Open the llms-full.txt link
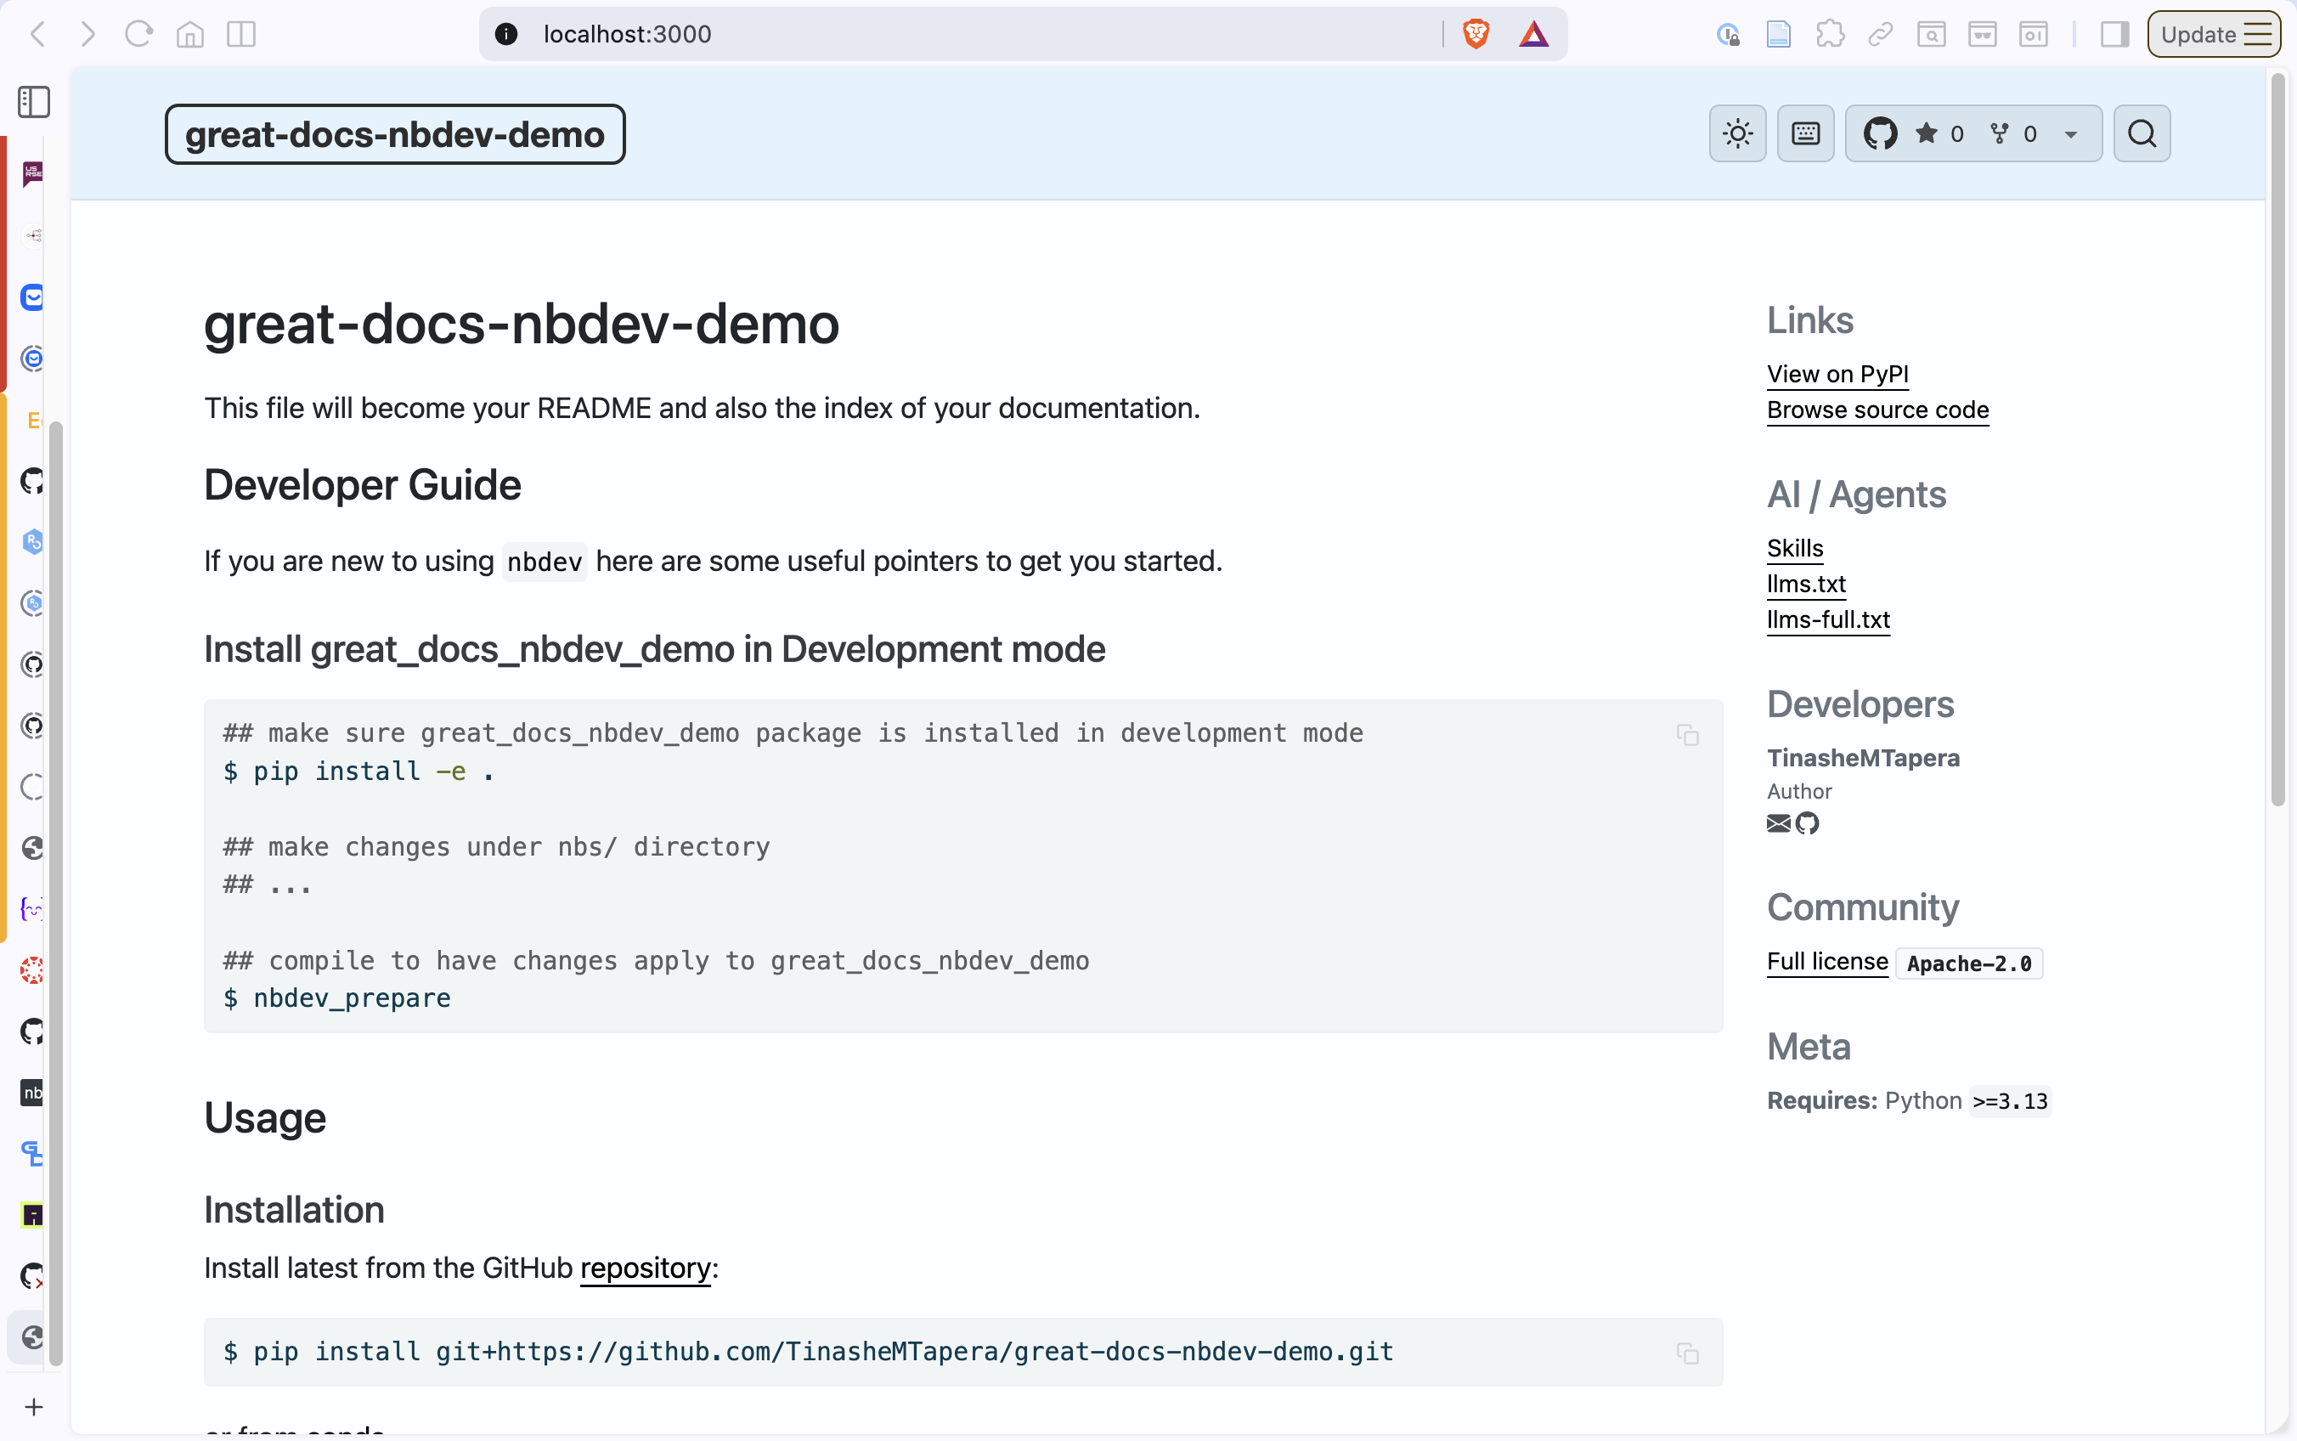Image resolution: width=2297 pixels, height=1441 pixels. tap(1827, 619)
